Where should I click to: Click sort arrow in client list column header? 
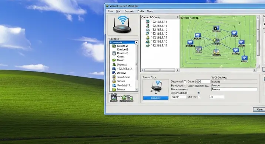point(177,17)
